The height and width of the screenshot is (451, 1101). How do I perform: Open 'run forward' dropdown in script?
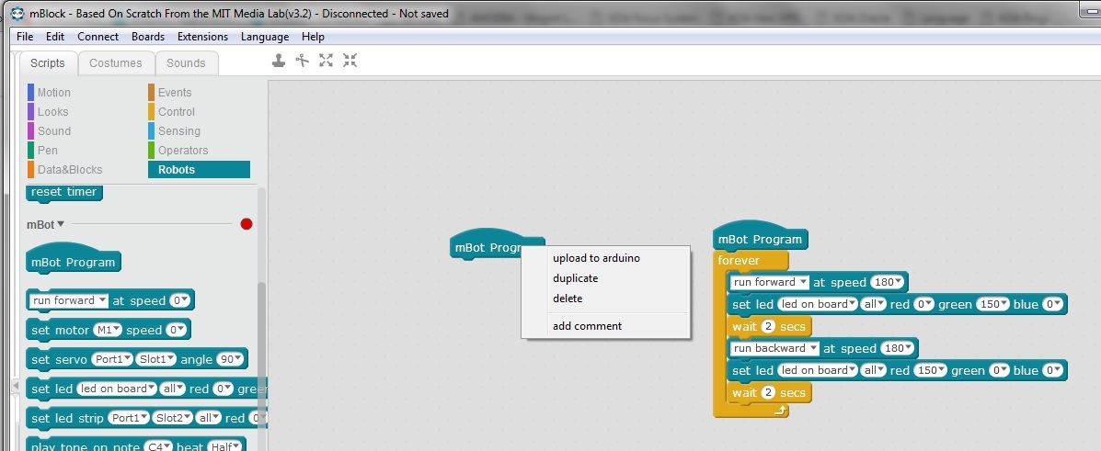click(x=770, y=282)
